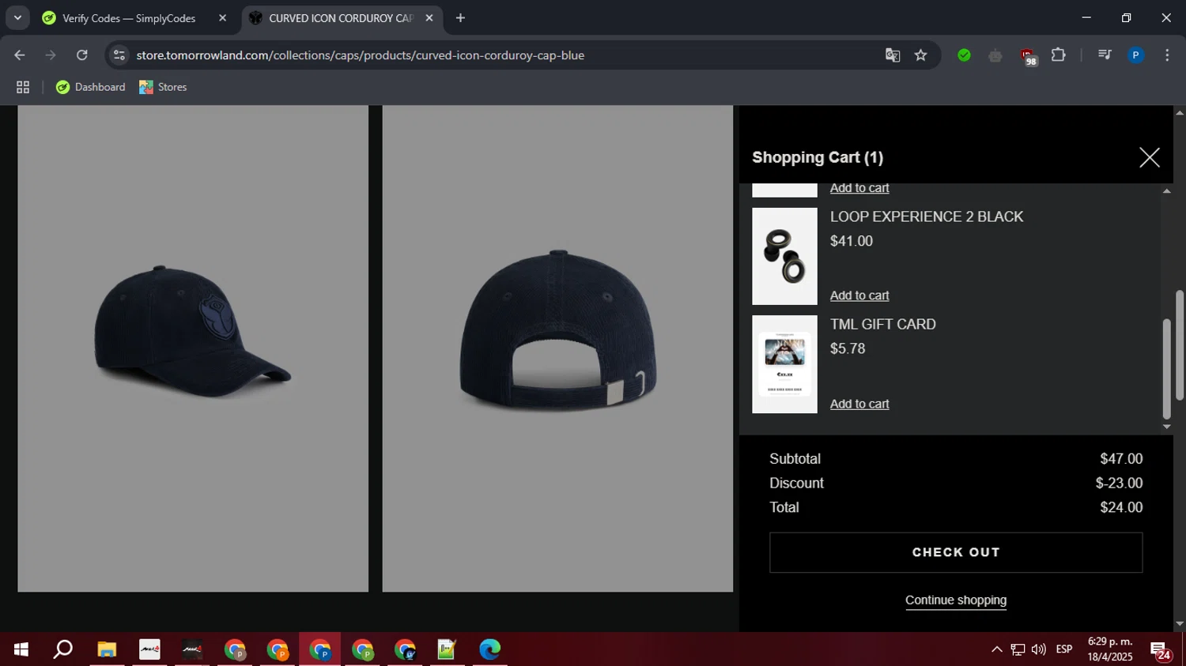Open notification center with 24 badge
Viewport: 1186px width, 666px height.
[1161, 650]
